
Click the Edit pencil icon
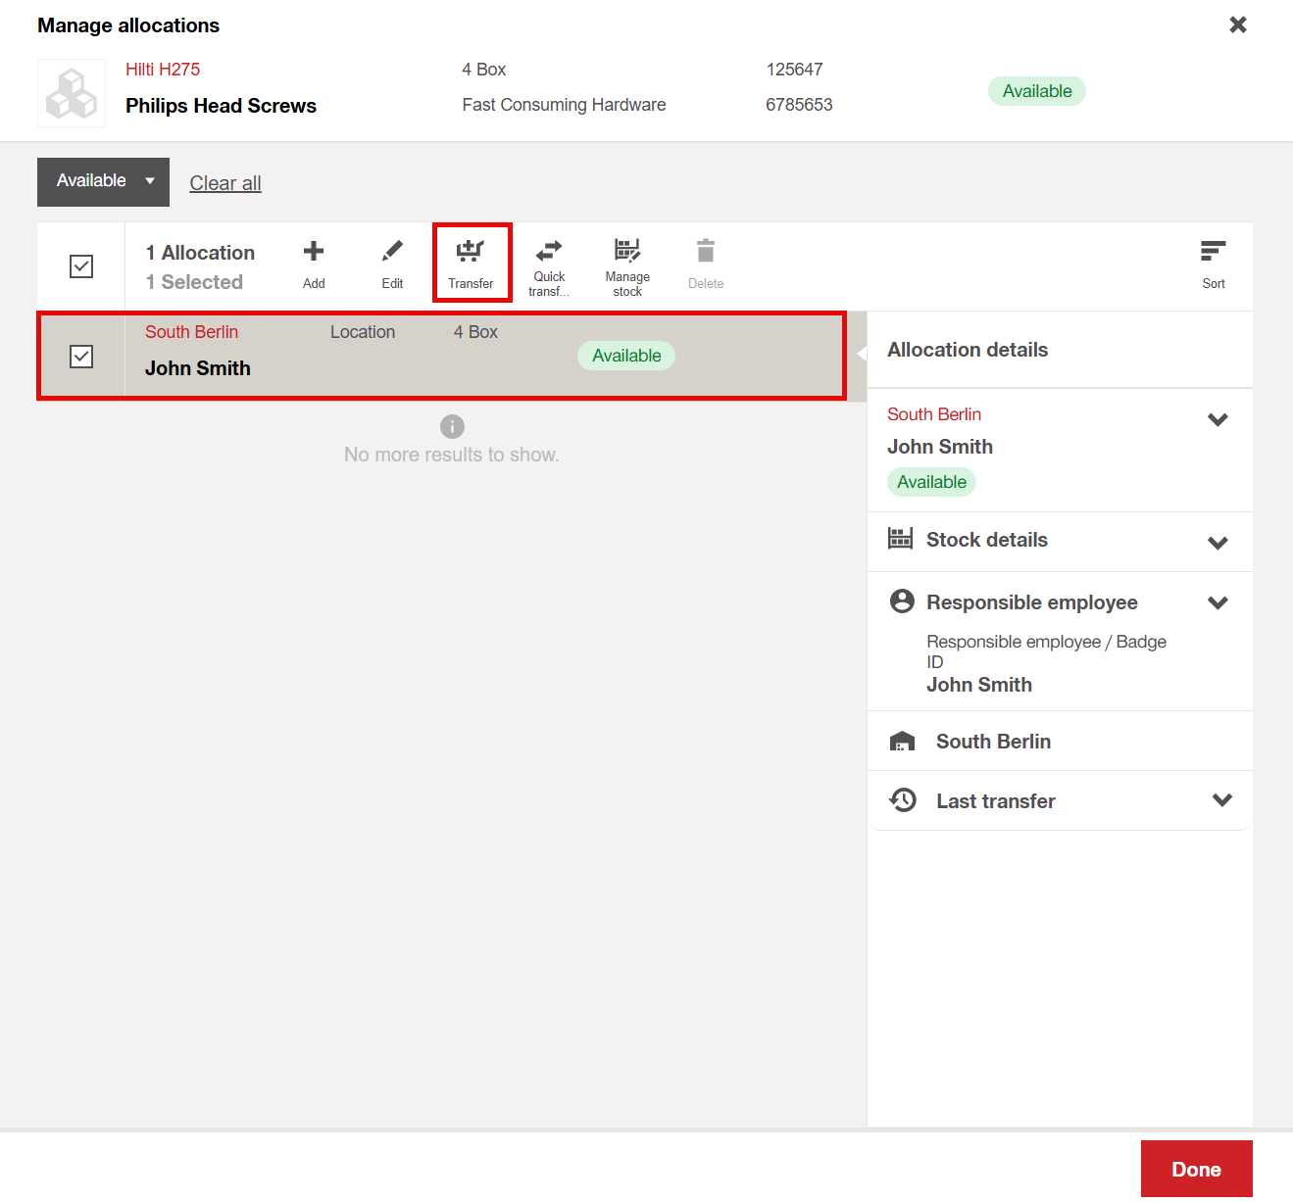pyautogui.click(x=392, y=253)
